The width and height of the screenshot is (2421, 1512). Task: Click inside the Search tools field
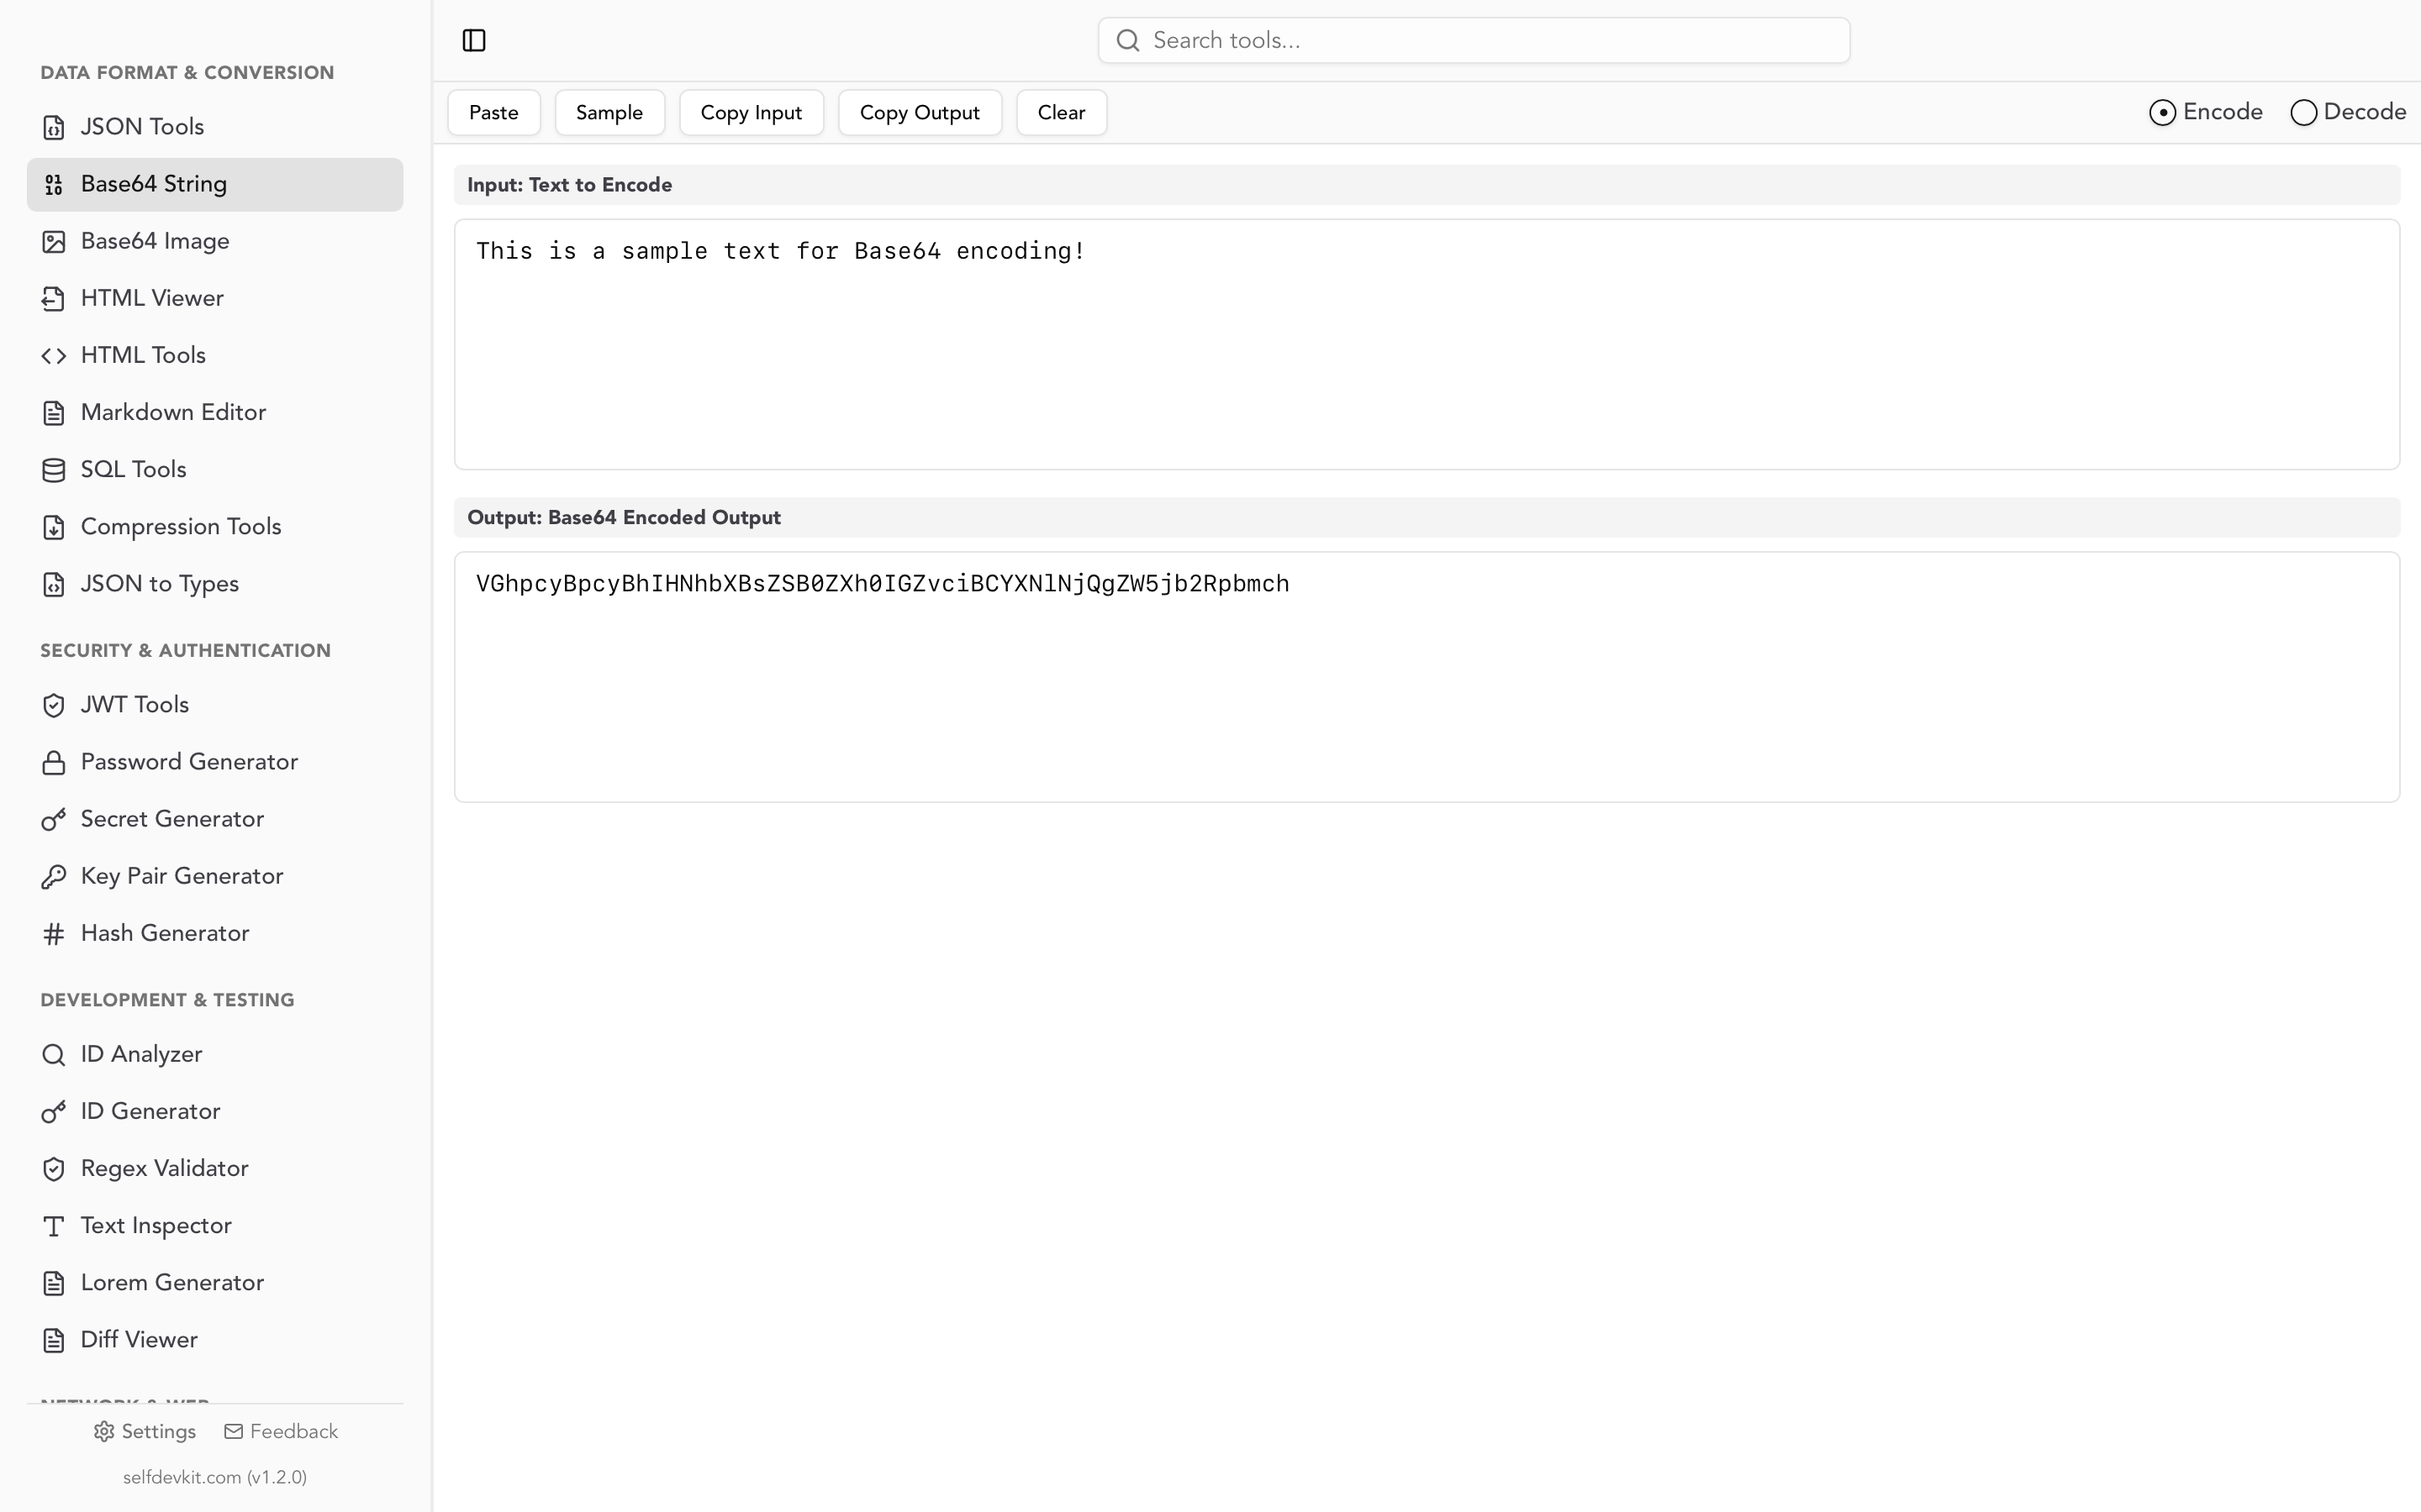(x=1474, y=40)
